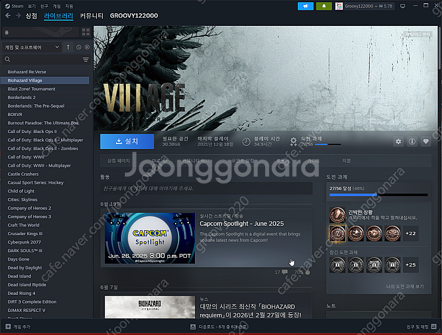Add Biohazard Village to favorites with heart icon

(425, 142)
